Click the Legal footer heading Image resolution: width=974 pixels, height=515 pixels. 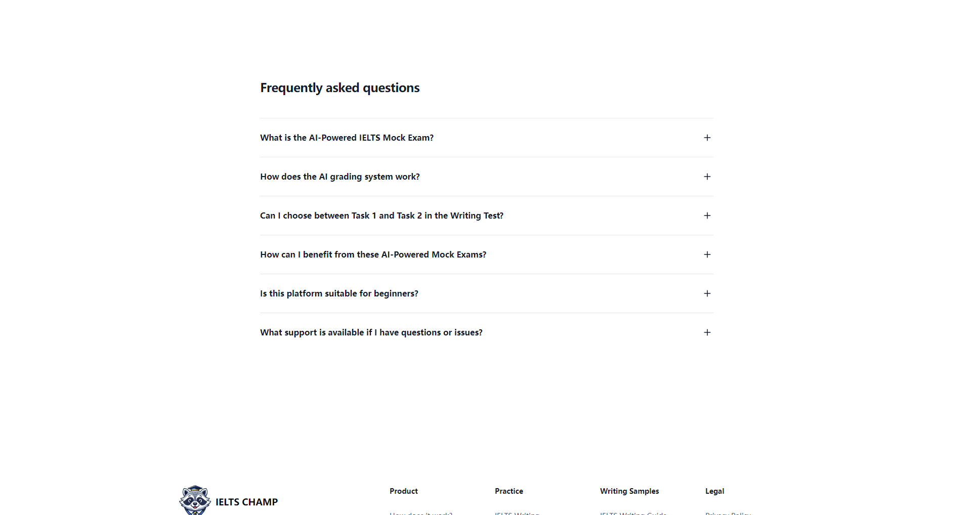tap(714, 491)
